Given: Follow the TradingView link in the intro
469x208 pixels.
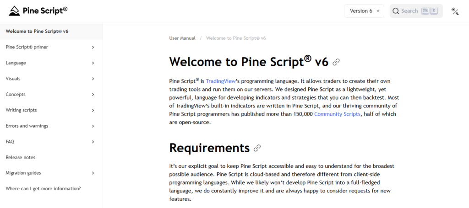Looking at the screenshot, I should click(221, 81).
